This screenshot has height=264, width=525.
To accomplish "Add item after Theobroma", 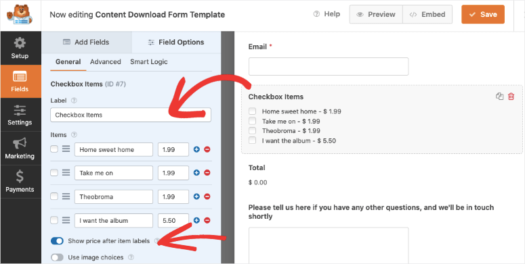I will (x=196, y=196).
